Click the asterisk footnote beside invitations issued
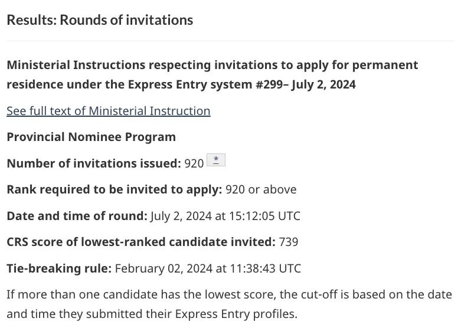 tap(216, 160)
